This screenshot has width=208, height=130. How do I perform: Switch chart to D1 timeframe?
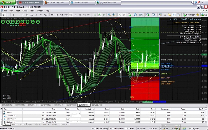pos(80,15)
